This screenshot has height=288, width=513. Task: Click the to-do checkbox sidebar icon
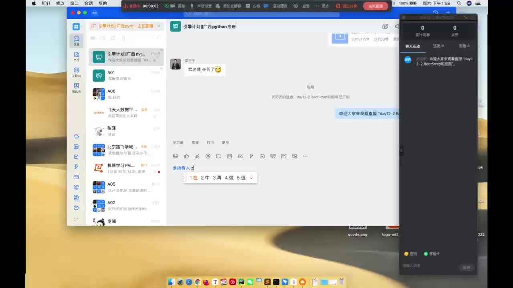[76, 157]
